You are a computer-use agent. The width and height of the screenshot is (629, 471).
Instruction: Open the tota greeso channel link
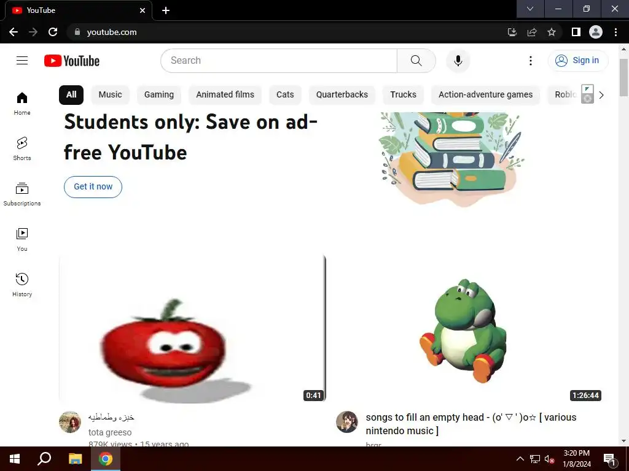click(x=110, y=432)
